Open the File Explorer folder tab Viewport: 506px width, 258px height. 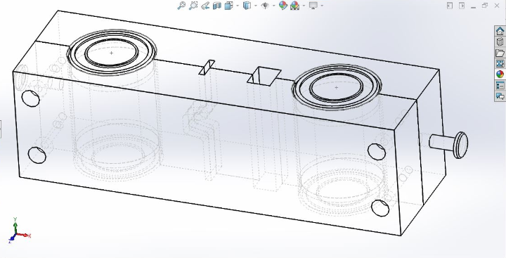tap(500, 53)
